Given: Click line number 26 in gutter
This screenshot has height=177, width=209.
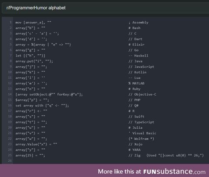Looking at the screenshot, I should tap(10, 160).
